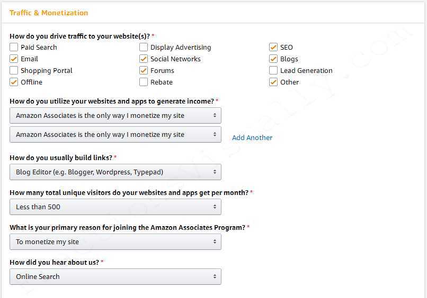Uncheck the Offline checkbox

point(14,82)
